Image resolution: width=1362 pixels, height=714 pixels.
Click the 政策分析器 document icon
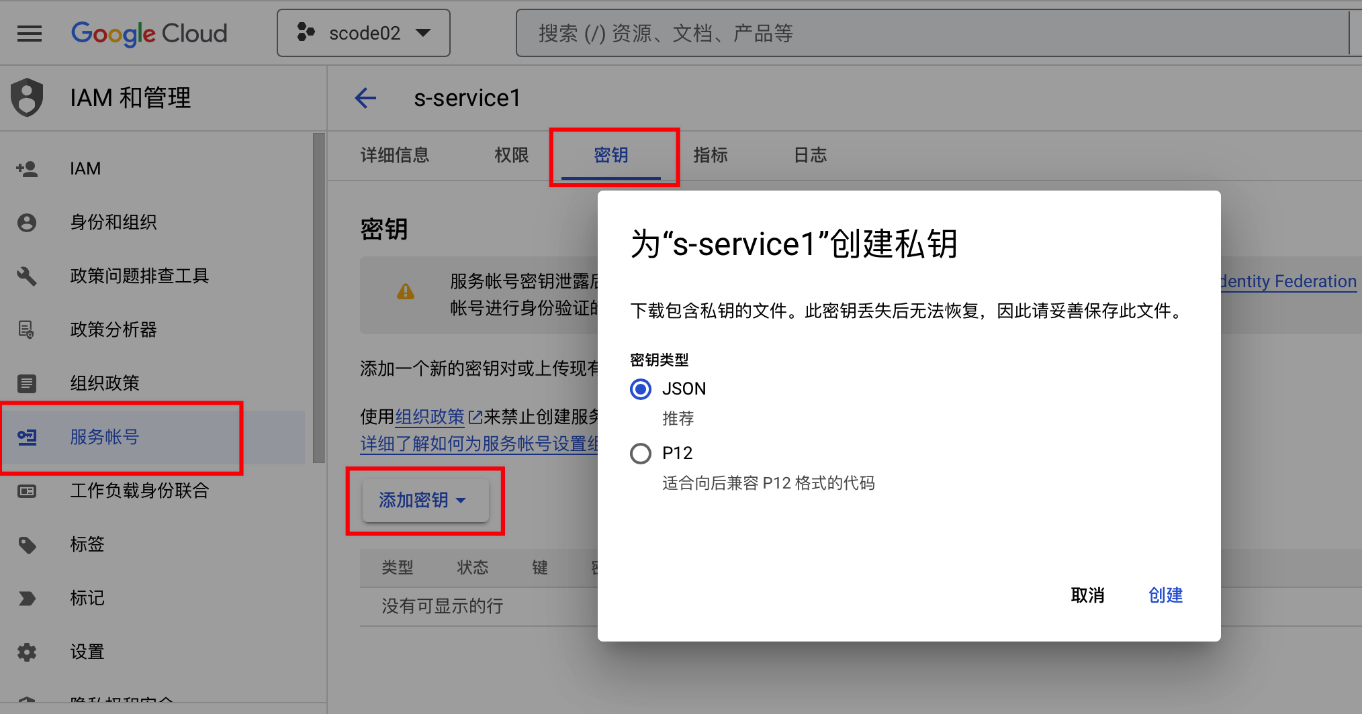27,329
